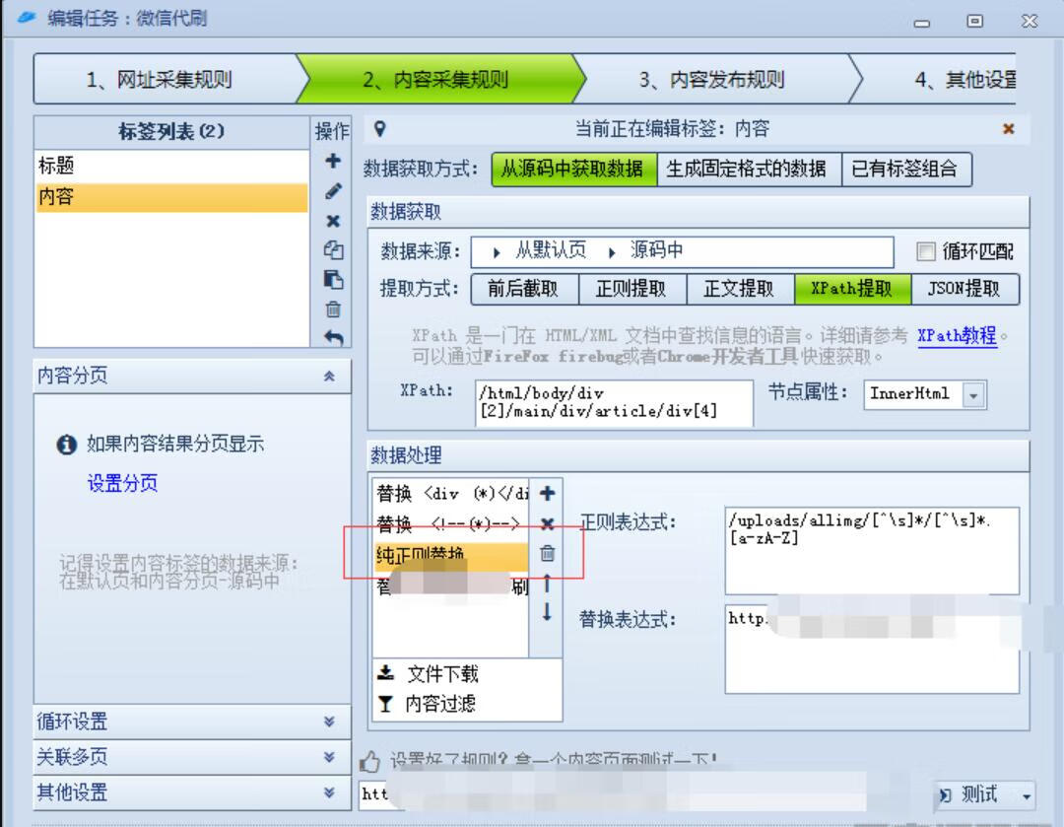Collapse the 内容分页 panel
This screenshot has width=1064, height=827.
pos(329,376)
